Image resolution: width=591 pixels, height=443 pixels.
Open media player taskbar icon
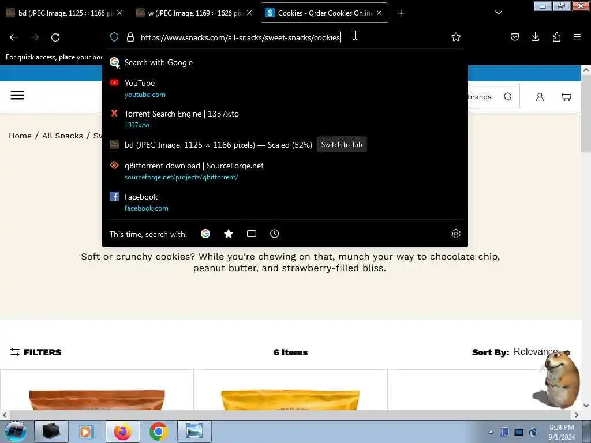85,431
